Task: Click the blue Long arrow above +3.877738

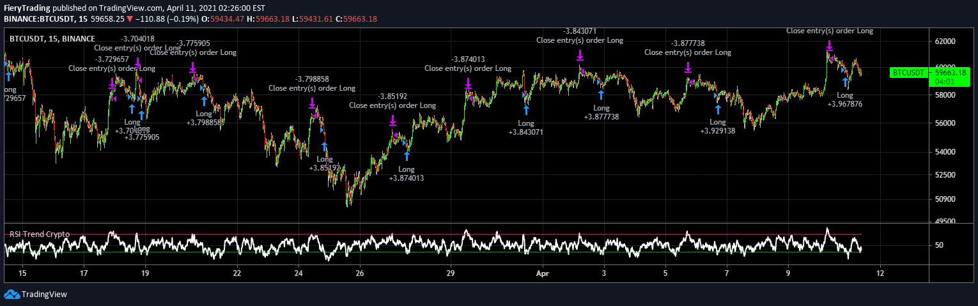Action: tap(602, 95)
